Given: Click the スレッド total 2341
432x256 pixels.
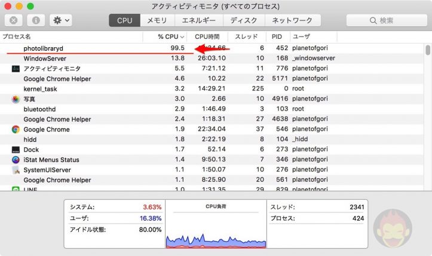Looking at the screenshot, I should pyautogui.click(x=357, y=207).
